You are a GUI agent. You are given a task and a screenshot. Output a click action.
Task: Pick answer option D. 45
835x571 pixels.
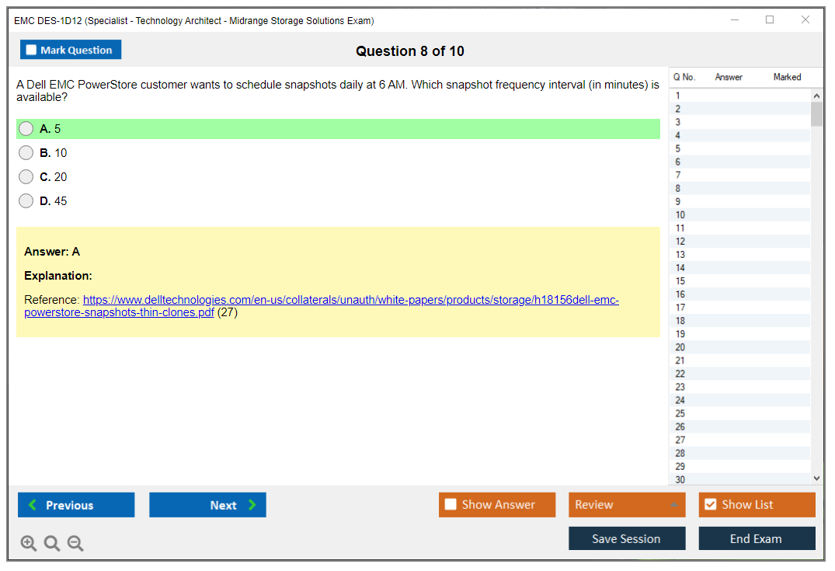pyautogui.click(x=26, y=201)
